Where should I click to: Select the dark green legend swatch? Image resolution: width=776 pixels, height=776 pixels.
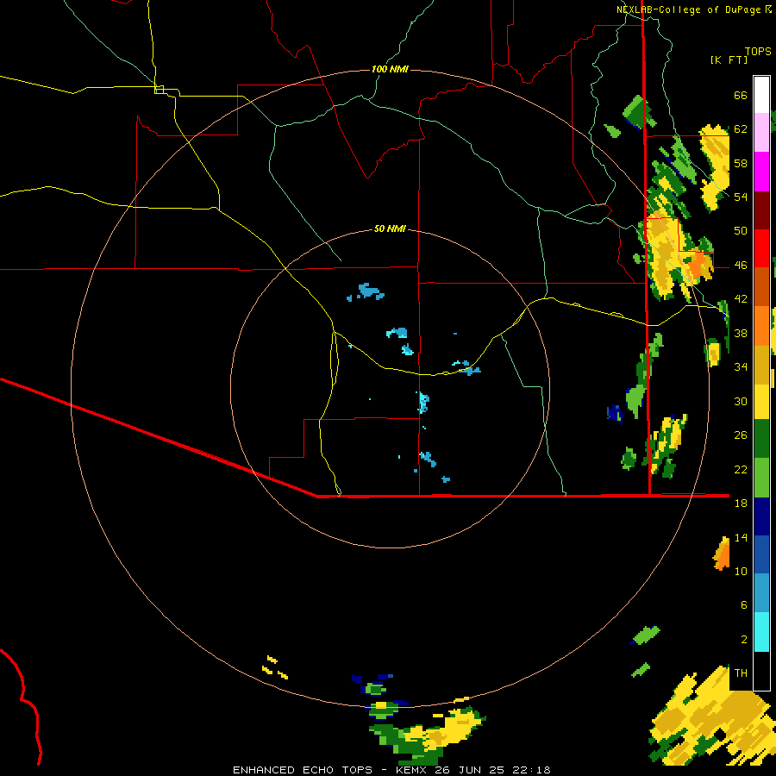pos(761,439)
